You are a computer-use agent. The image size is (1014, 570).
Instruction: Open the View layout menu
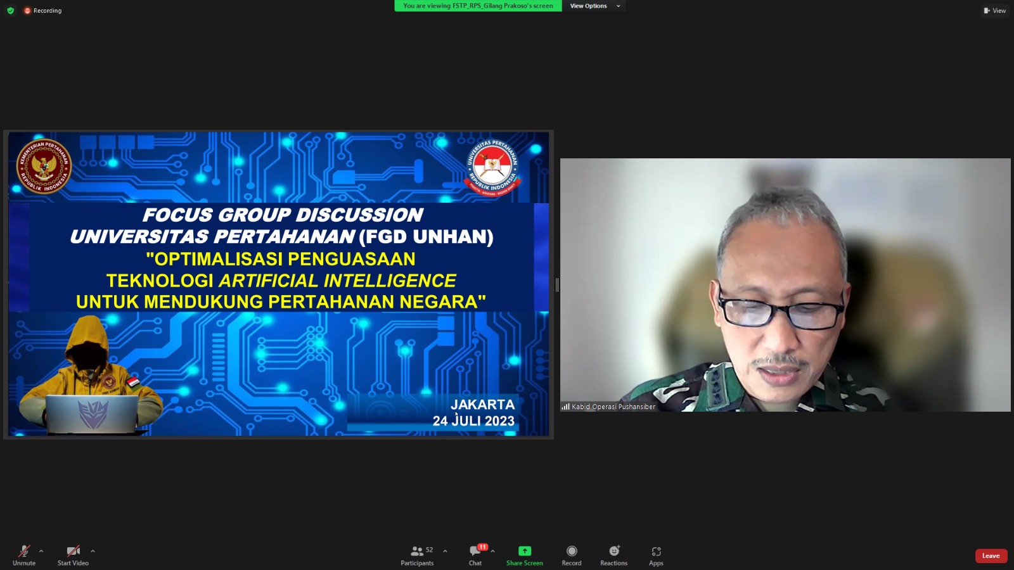coord(994,11)
